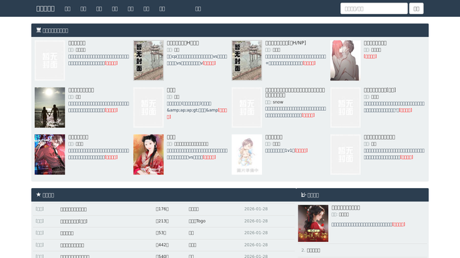Image resolution: width=460 pixels, height=258 pixels.
Task: Open the lone nav link separated from the others
Action: coord(198,9)
